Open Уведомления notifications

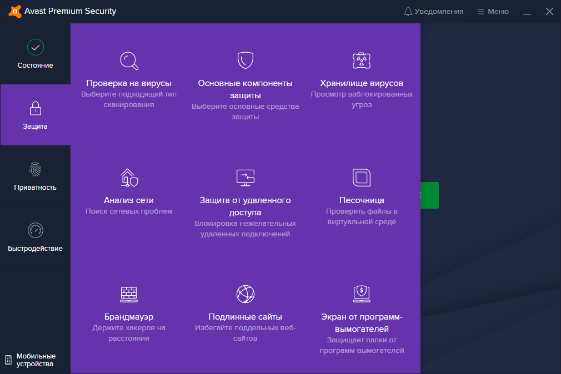coord(434,12)
